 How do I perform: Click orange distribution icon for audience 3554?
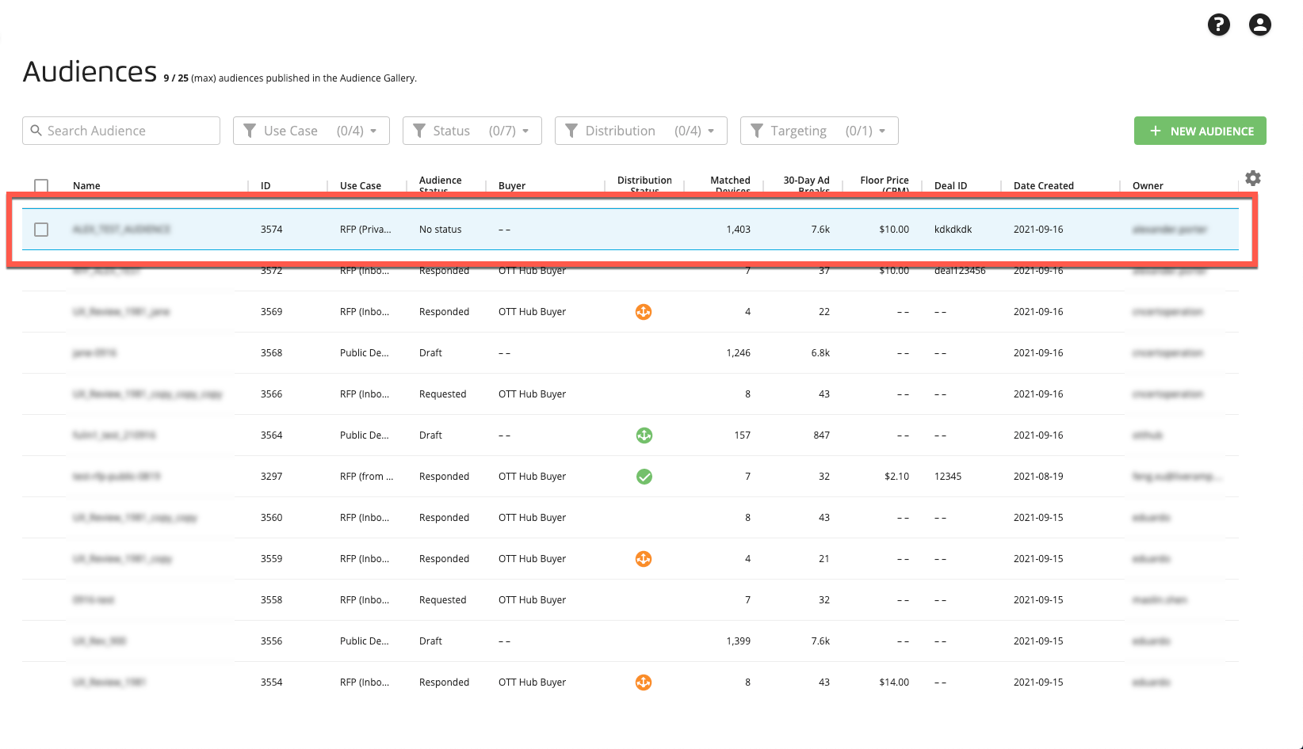point(644,682)
